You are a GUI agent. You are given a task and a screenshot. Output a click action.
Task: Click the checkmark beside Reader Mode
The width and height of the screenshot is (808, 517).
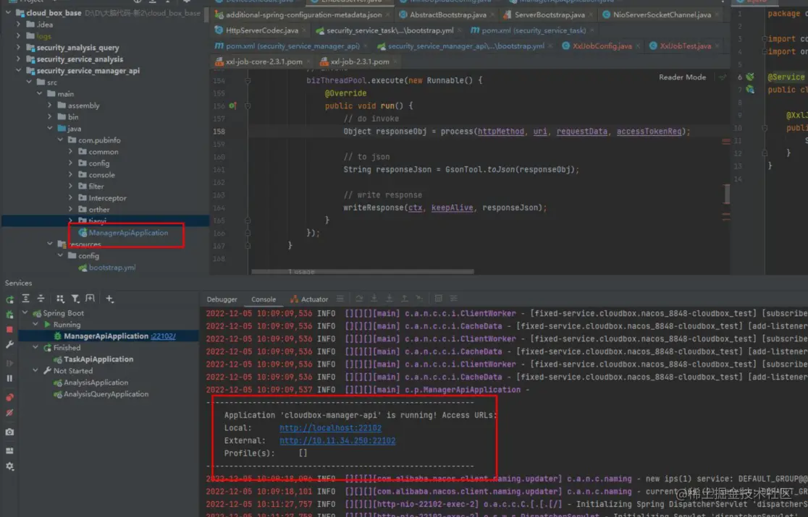pyautogui.click(x=723, y=77)
